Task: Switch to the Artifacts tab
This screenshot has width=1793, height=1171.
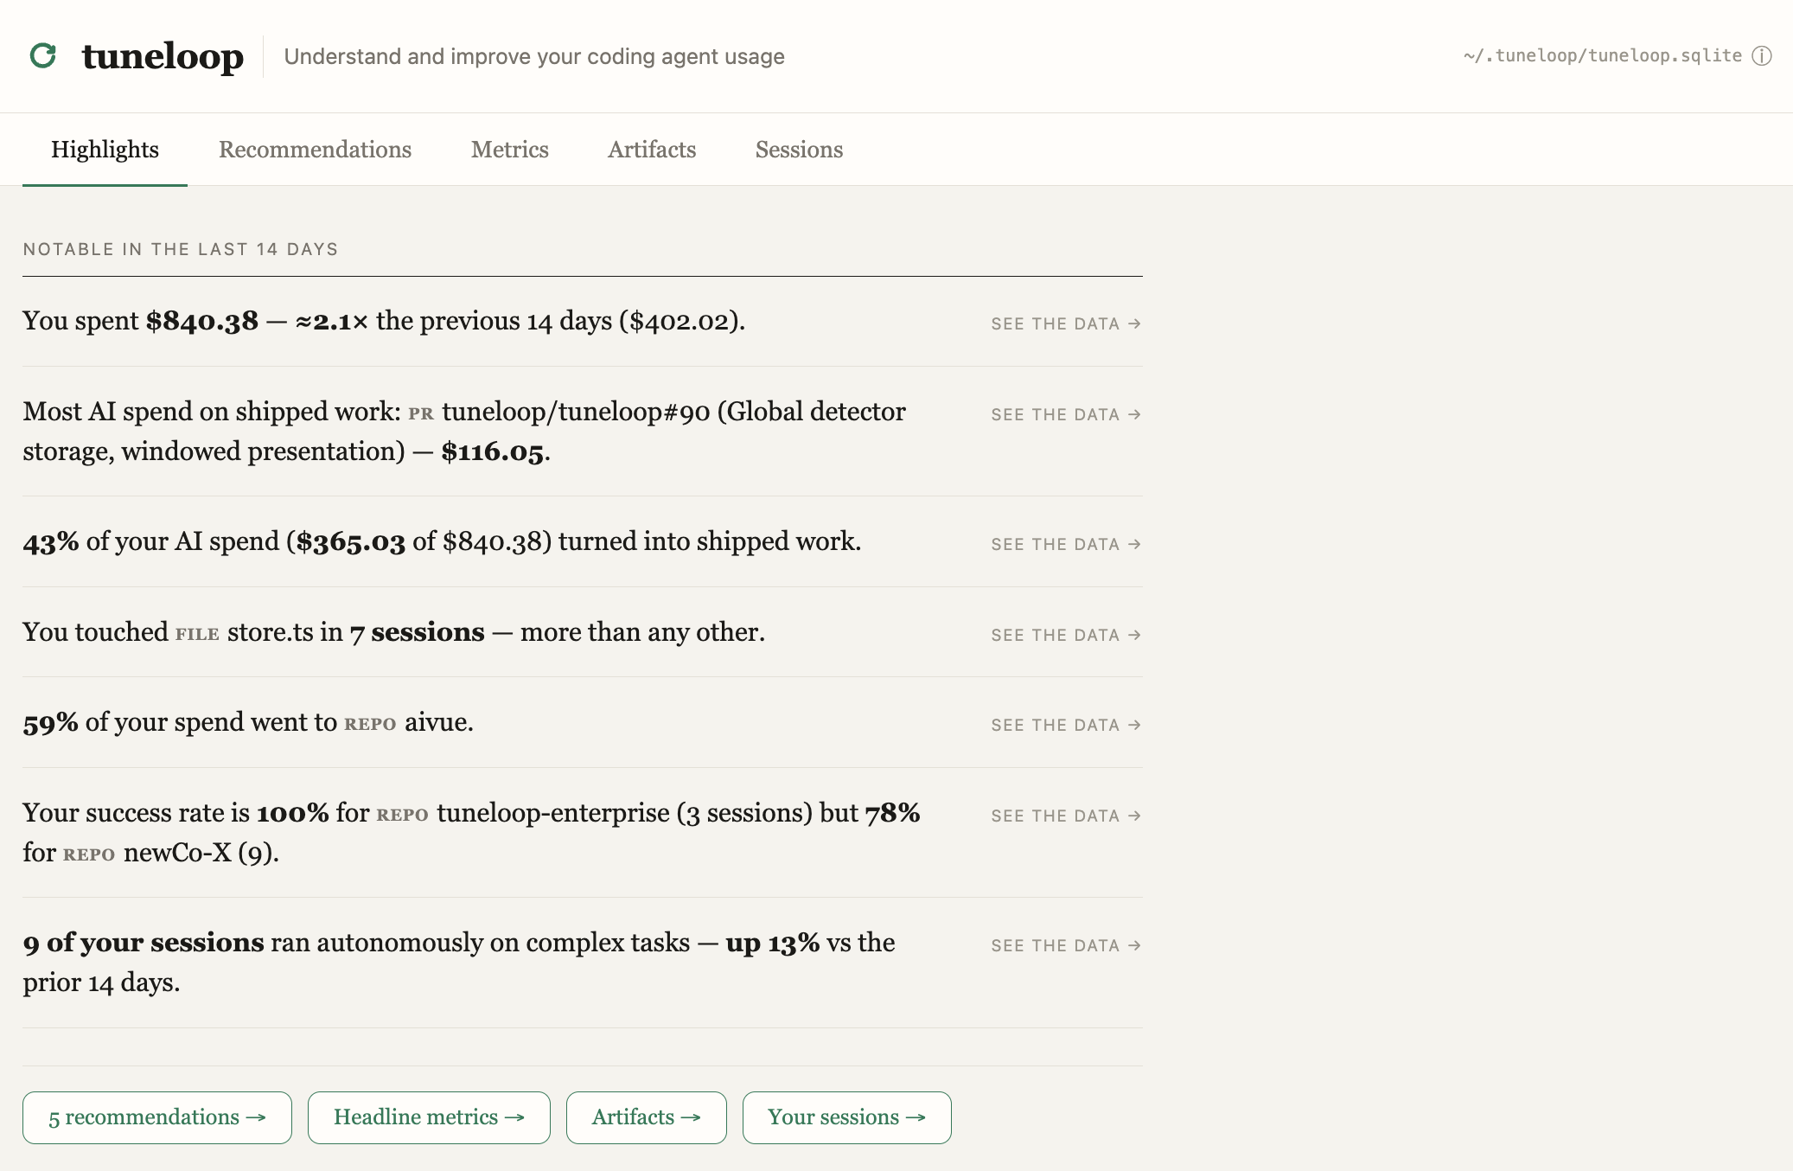Action: pyautogui.click(x=652, y=150)
